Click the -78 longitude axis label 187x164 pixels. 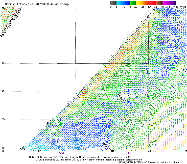148,151
